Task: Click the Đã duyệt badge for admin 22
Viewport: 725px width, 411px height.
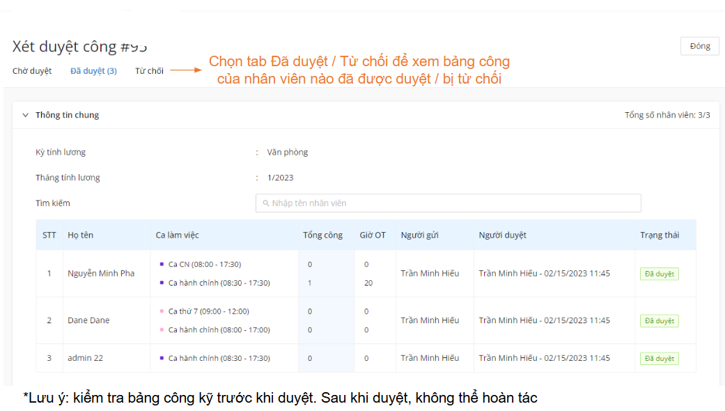Action: click(659, 359)
